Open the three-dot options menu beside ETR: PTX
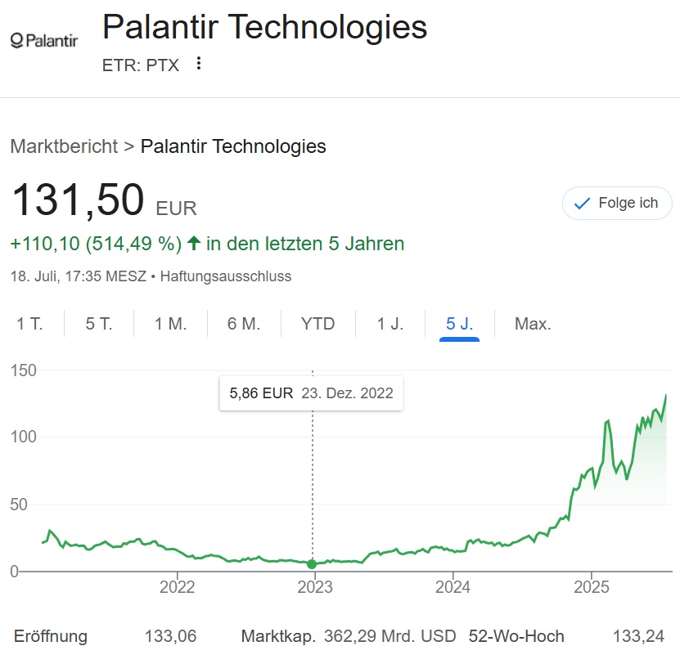Viewport: 680px width, 646px height. coord(199,63)
